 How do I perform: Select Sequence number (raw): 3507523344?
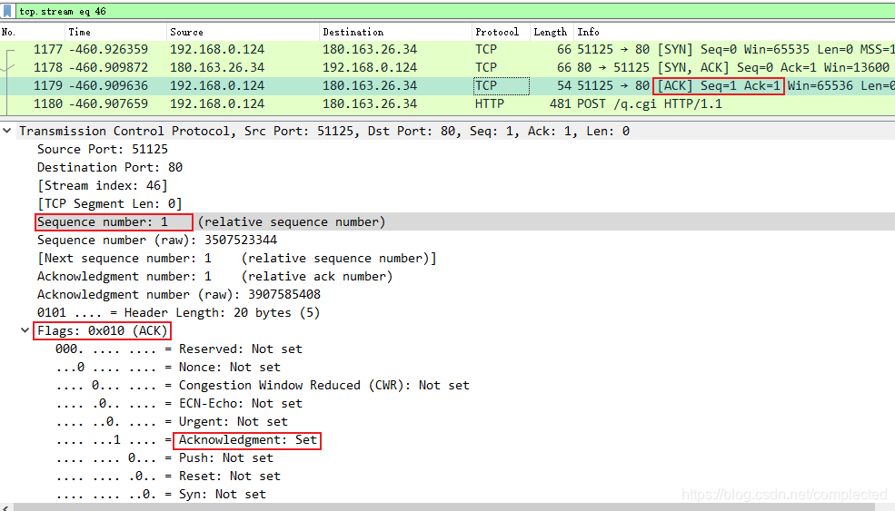[x=157, y=241]
